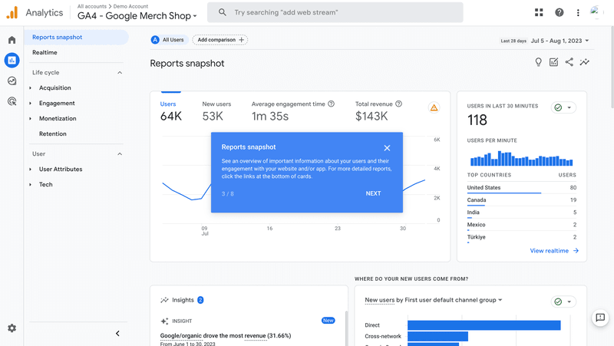Open the Help question mark icon
This screenshot has height=346, width=614.
pyautogui.click(x=559, y=12)
